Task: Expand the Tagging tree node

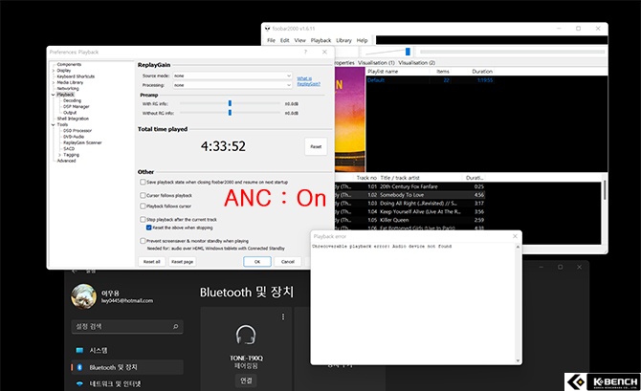Action: (59, 155)
